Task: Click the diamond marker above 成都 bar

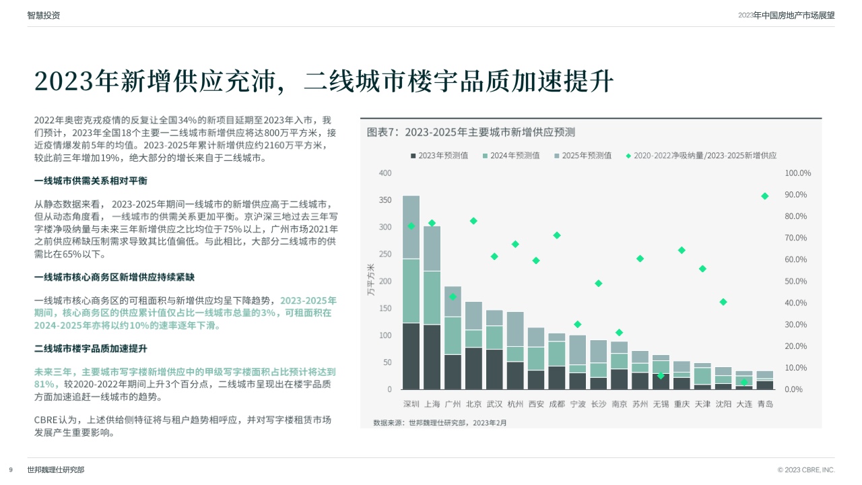Action: (x=557, y=235)
